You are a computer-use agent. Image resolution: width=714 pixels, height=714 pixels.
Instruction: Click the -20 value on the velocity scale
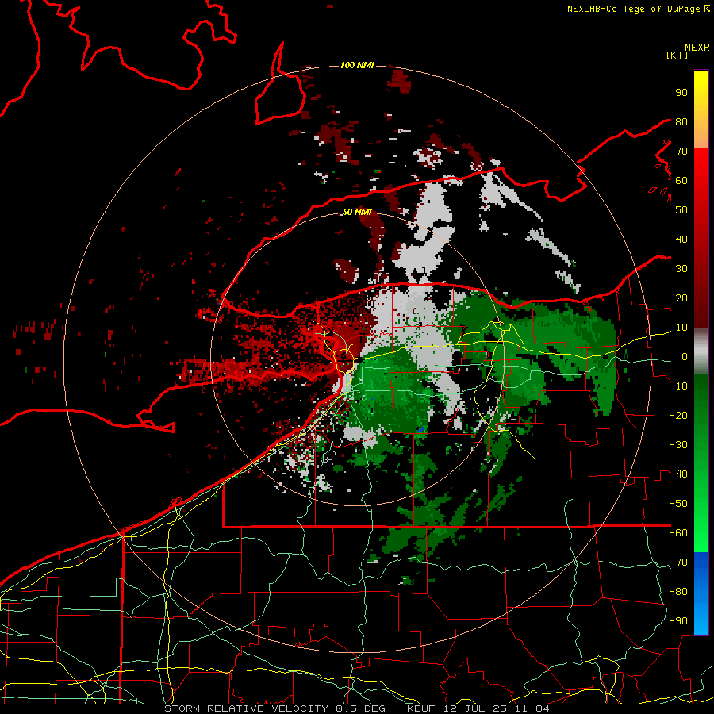[x=678, y=416]
